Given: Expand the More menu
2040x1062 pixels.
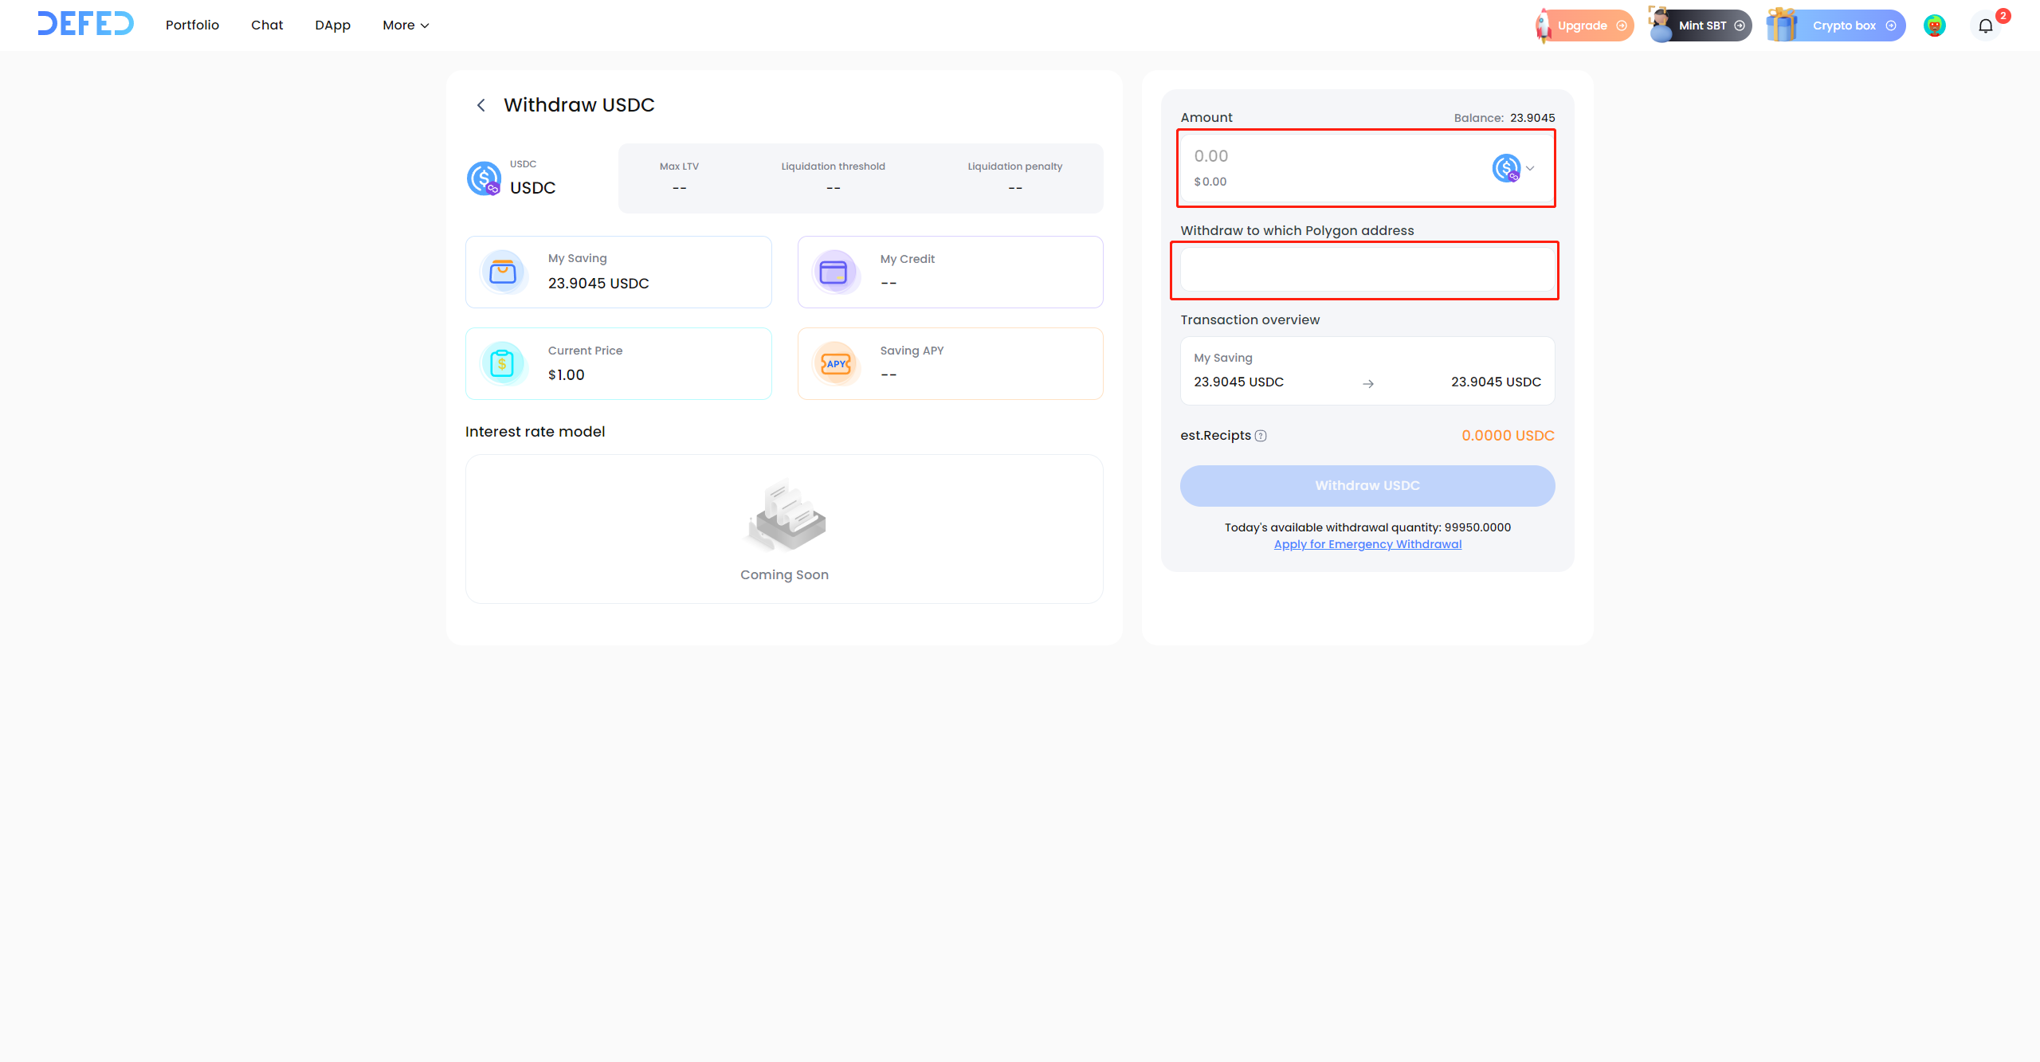Looking at the screenshot, I should [406, 25].
